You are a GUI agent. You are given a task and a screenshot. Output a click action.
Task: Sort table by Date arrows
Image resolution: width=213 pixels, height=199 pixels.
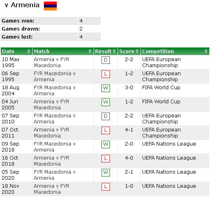[29, 51]
